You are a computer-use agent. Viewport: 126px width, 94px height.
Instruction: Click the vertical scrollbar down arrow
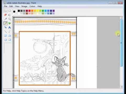coord(121,87)
